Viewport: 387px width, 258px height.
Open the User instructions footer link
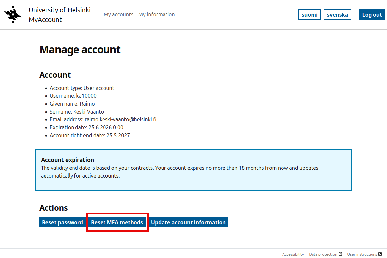[362, 254]
